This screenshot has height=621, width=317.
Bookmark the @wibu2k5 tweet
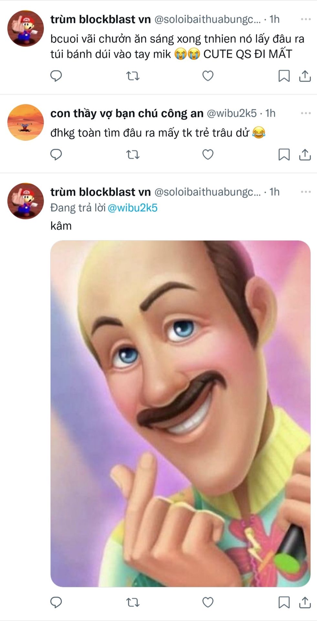284,155
